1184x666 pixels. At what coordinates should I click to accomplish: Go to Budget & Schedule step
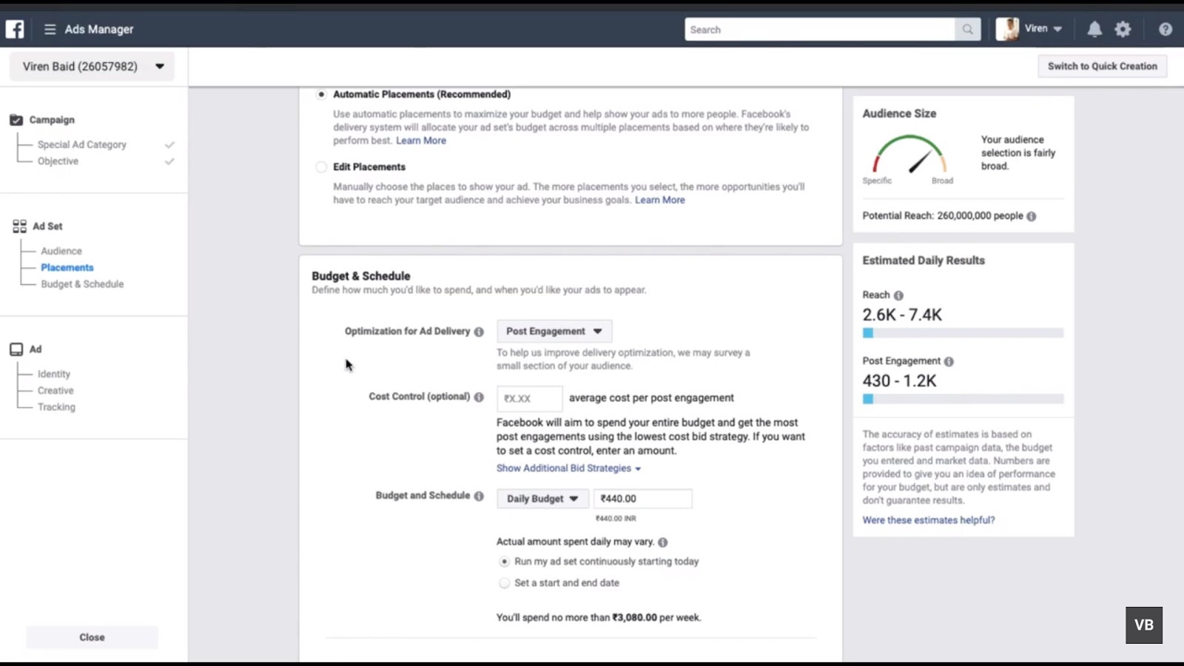coord(82,284)
